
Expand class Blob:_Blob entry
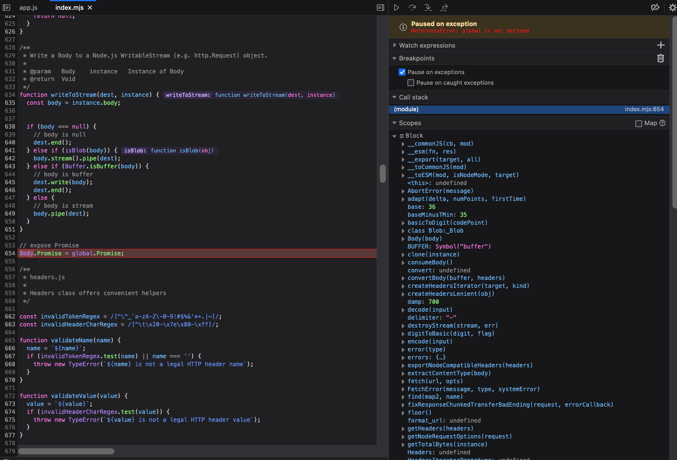click(x=403, y=231)
